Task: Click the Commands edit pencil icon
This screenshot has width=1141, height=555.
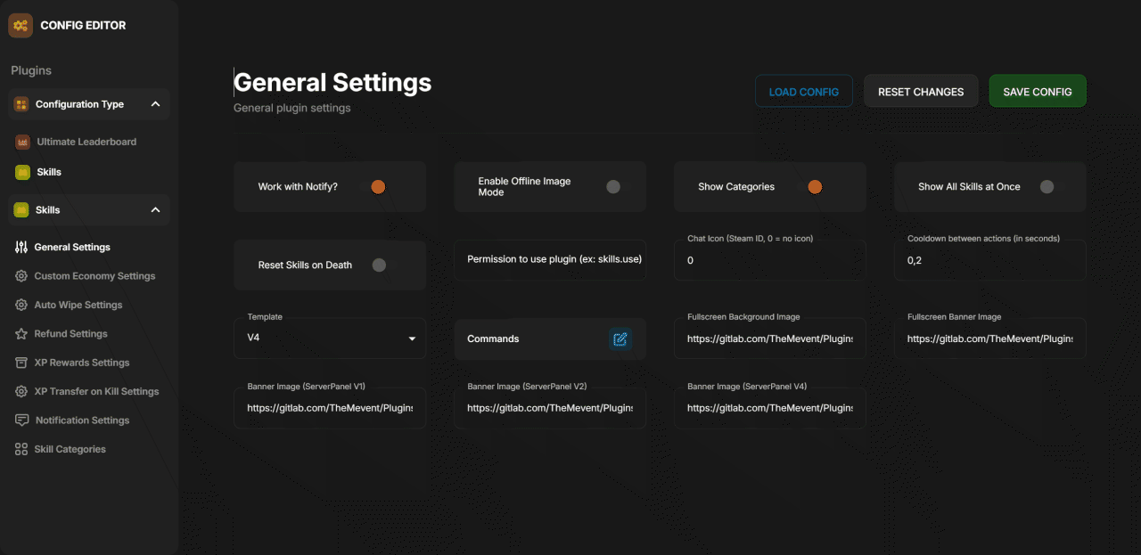Action: [620, 339]
